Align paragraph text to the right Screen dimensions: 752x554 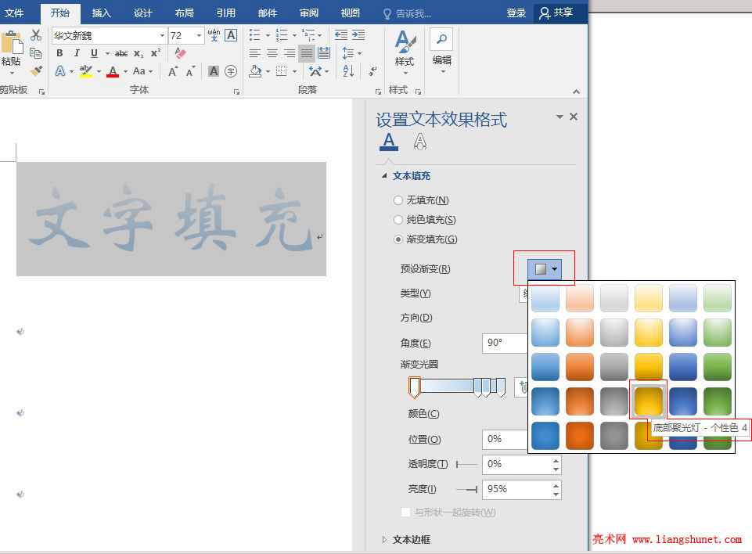[x=290, y=53]
